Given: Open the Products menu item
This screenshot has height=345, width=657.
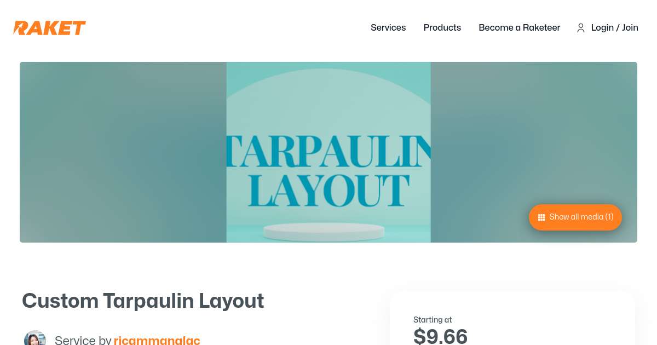Looking at the screenshot, I should [x=442, y=27].
